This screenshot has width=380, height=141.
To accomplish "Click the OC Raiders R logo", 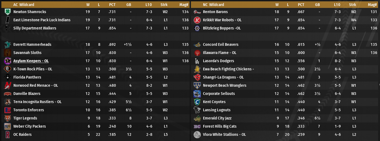I will pyautogui.click(x=7, y=135).
